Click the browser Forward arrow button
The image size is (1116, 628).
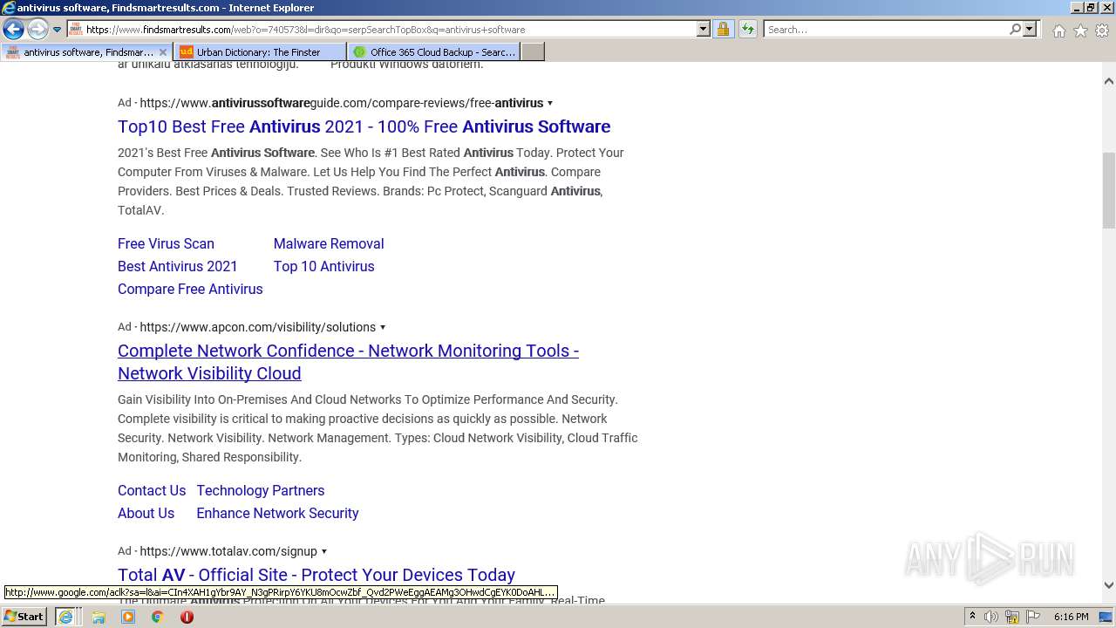[x=37, y=29]
